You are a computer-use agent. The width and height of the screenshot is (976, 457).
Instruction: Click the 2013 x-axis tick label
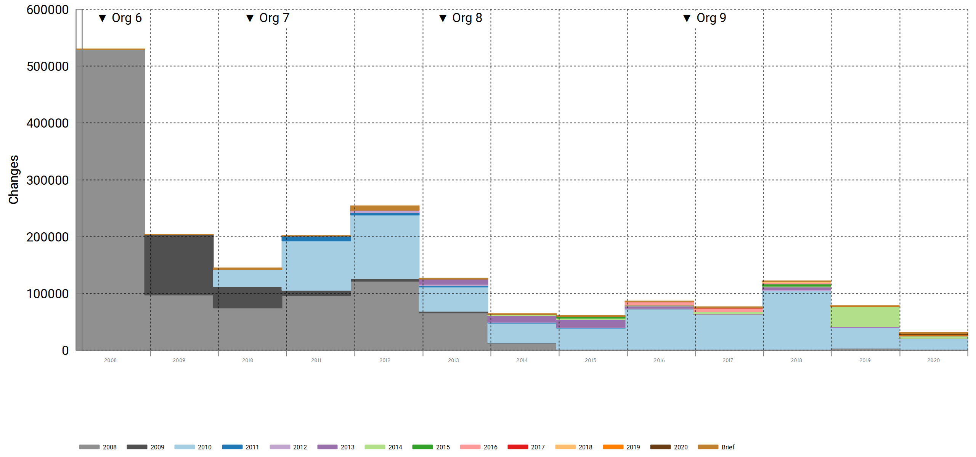pyautogui.click(x=453, y=360)
